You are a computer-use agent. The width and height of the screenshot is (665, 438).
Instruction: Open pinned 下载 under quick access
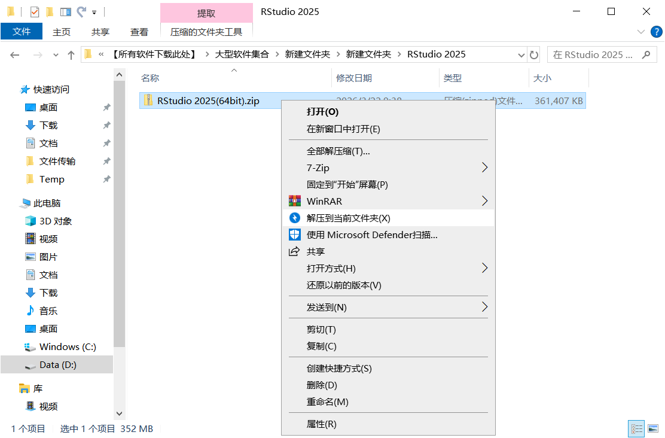(48, 125)
